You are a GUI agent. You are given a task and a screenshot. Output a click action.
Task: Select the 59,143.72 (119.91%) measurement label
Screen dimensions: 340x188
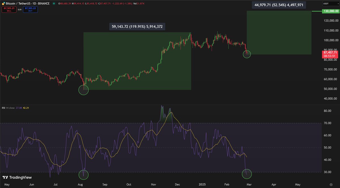(137, 26)
